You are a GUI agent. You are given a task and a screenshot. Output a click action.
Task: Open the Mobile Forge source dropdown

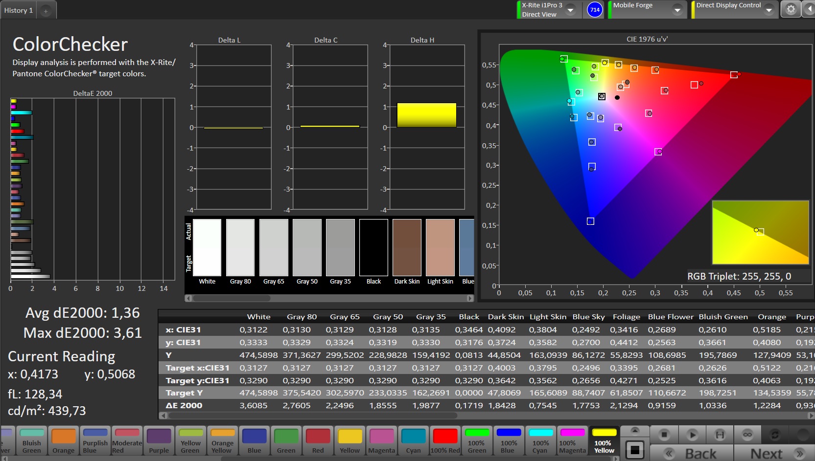677,10
